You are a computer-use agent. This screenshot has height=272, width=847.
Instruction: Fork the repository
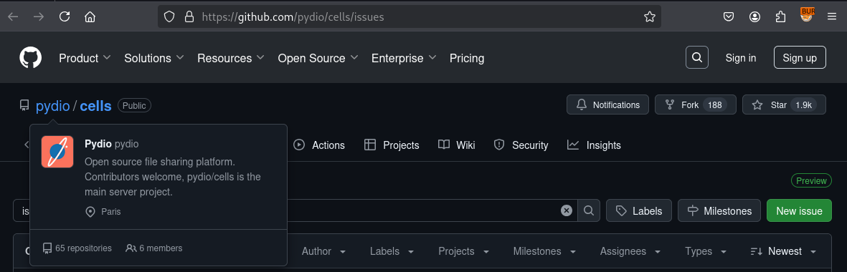click(695, 105)
